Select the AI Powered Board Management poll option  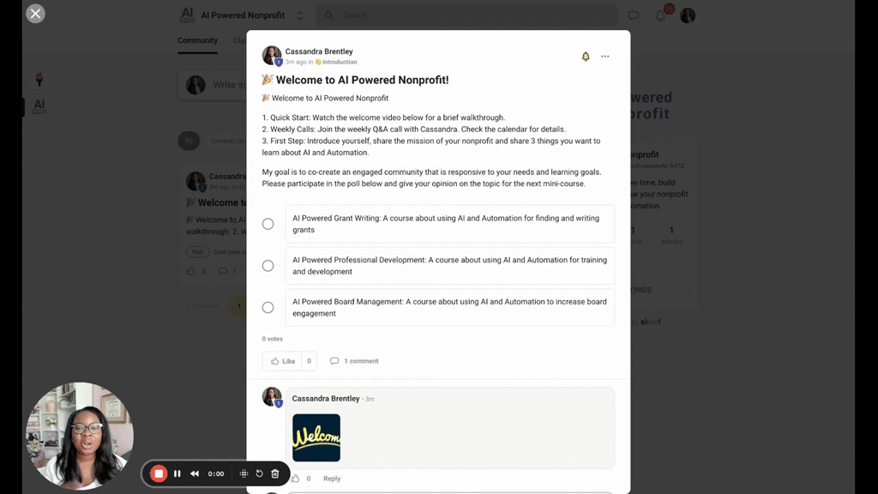pyautogui.click(x=268, y=308)
